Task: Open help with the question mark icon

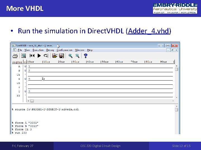Action: click(x=85, y=56)
